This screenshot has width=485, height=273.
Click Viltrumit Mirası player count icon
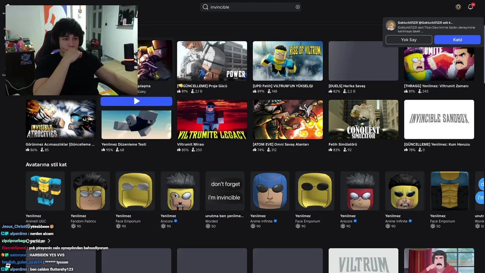point(193,150)
